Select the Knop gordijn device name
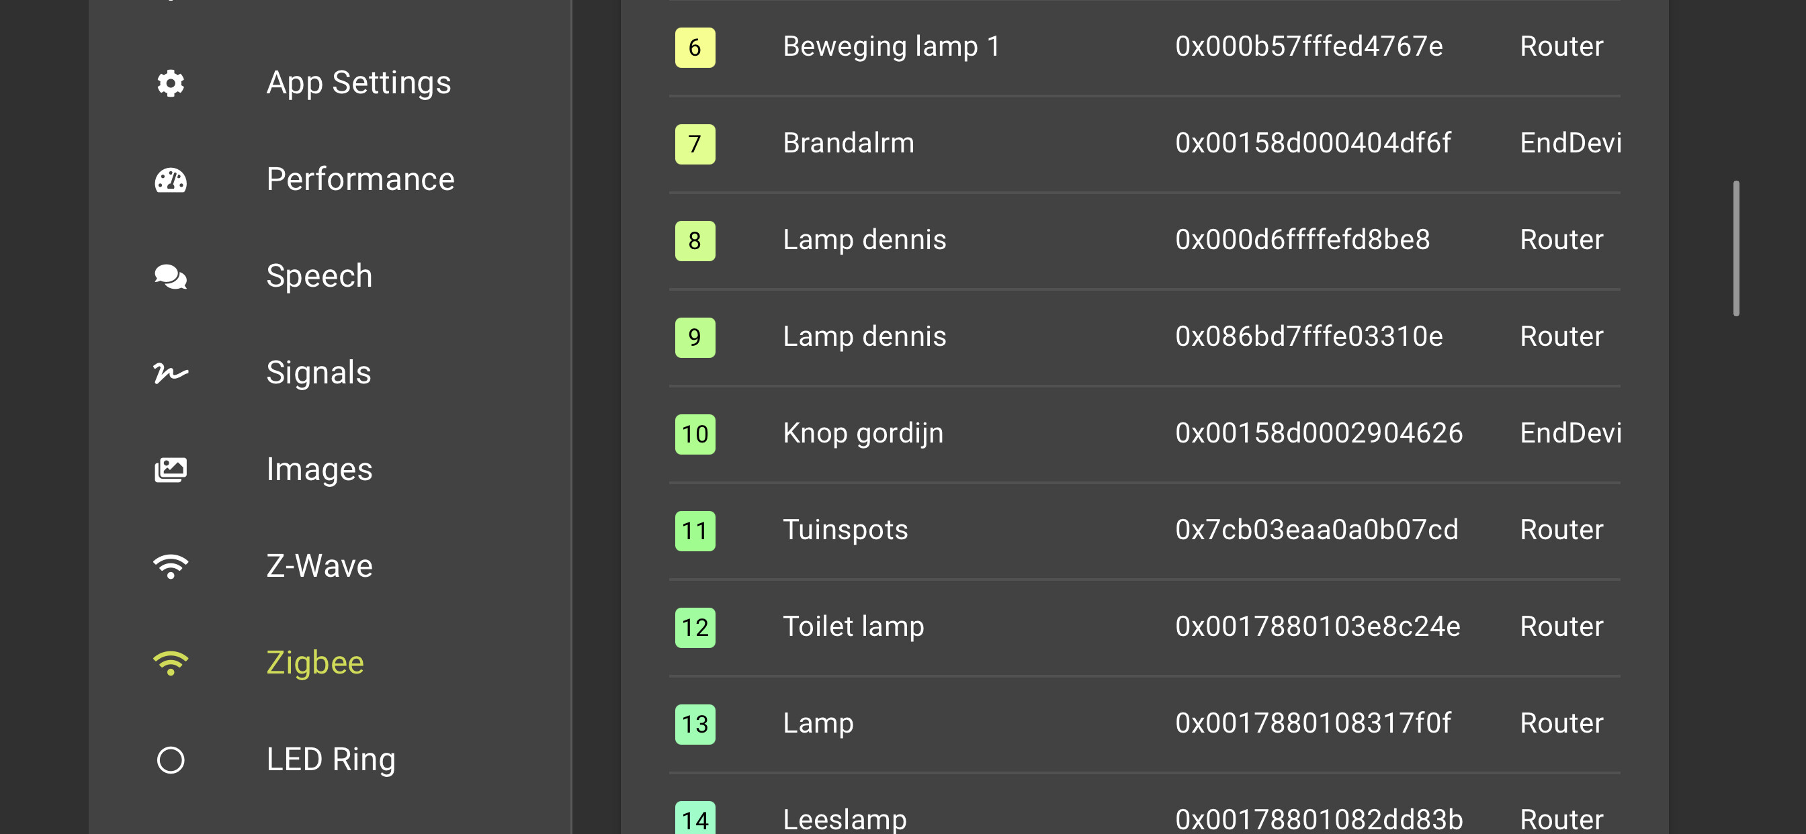 862,434
